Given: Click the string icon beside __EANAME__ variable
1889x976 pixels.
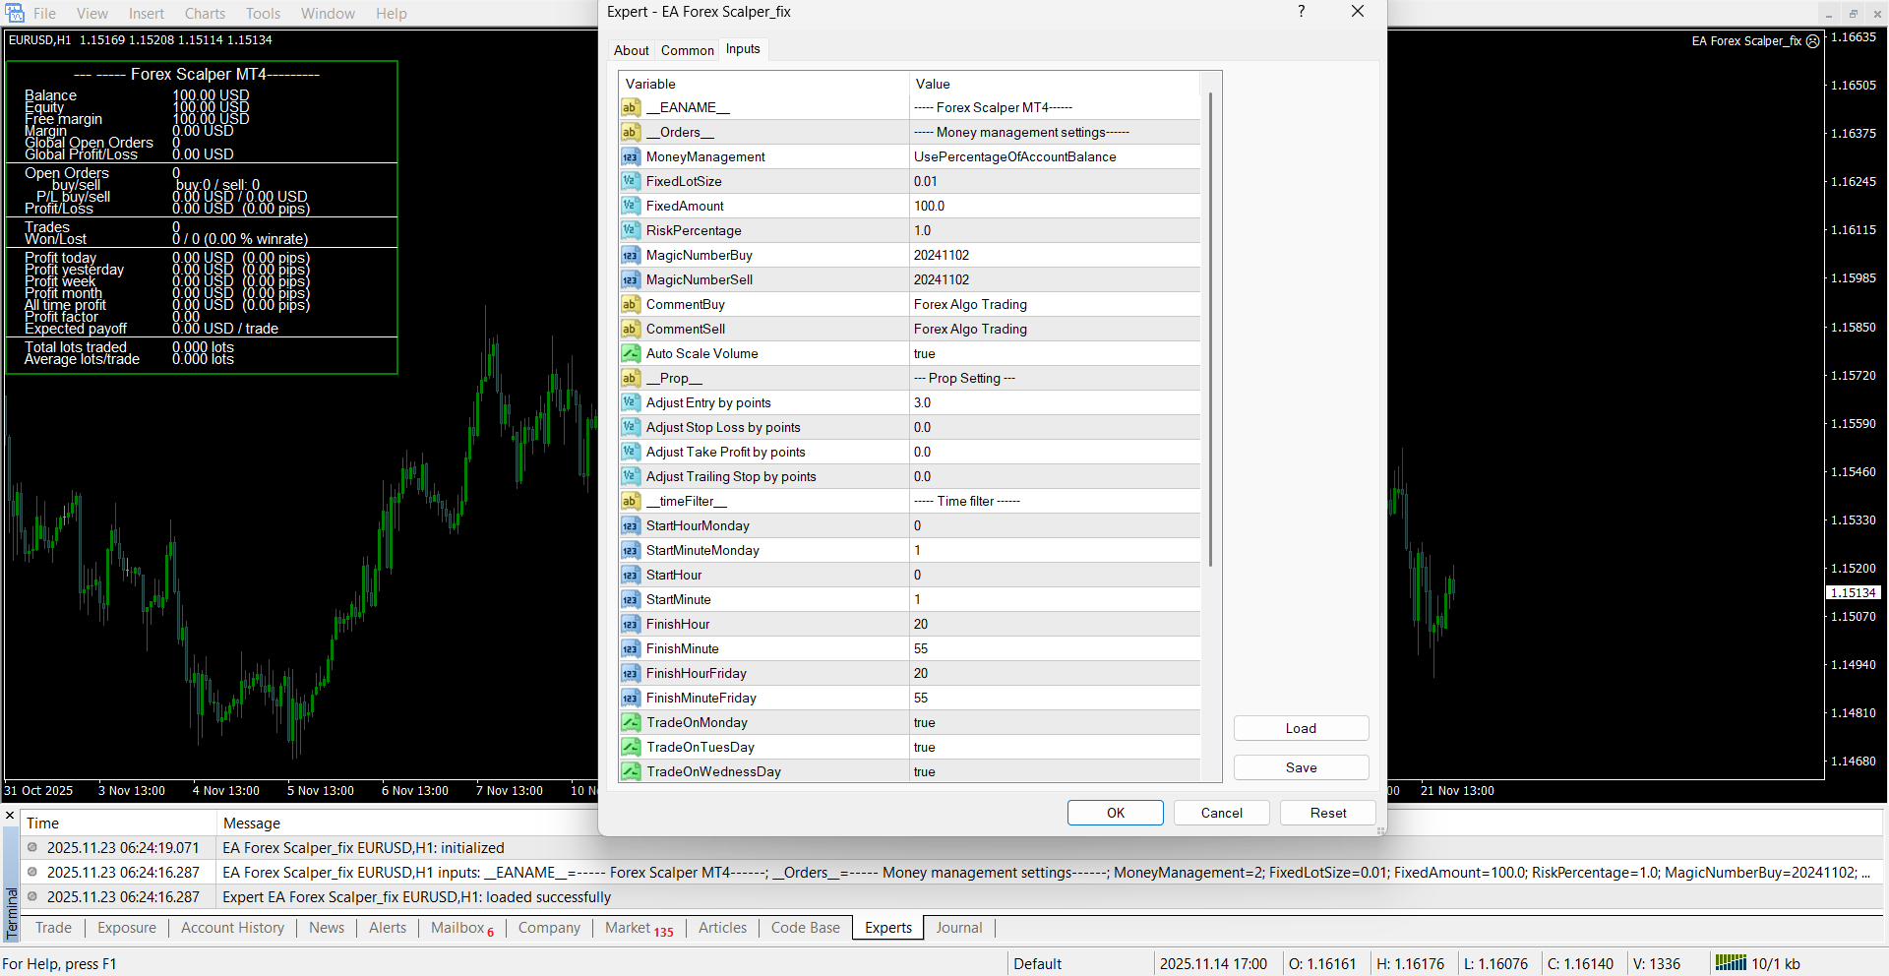Looking at the screenshot, I should coord(631,107).
